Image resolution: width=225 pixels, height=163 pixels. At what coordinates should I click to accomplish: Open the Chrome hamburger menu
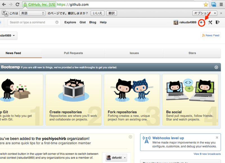[x=221, y=4]
